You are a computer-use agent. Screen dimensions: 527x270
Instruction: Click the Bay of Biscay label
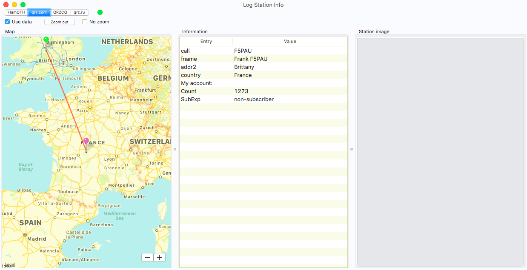(x=26, y=167)
